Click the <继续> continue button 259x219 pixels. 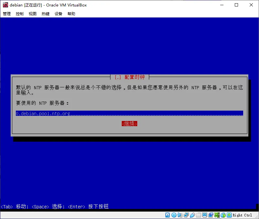coord(129,124)
